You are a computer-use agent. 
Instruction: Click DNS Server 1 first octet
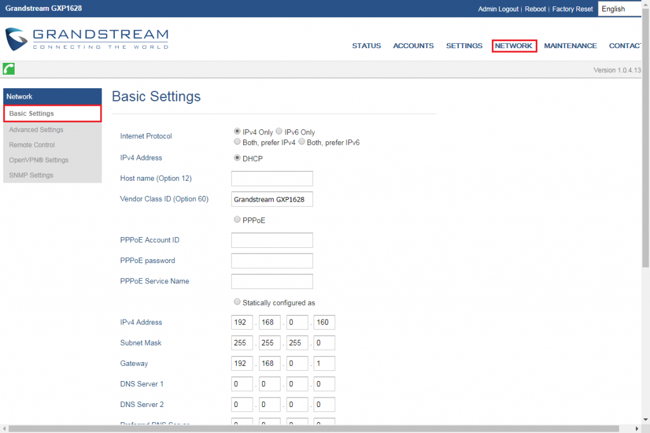point(242,384)
